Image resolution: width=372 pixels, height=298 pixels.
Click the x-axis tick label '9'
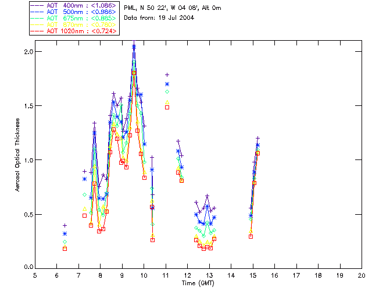click(122, 275)
